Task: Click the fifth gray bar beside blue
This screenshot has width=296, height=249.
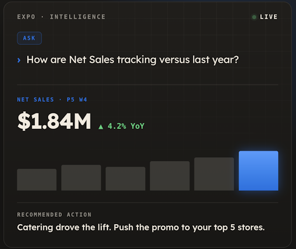Action: pyautogui.click(x=214, y=174)
